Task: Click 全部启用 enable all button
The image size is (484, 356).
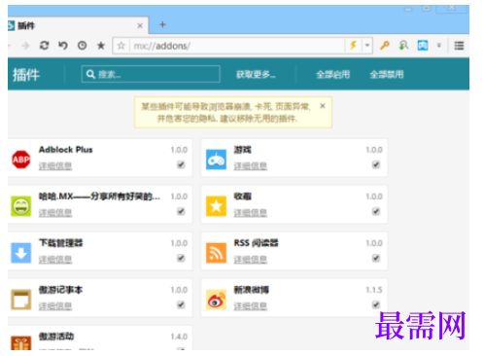Action: click(333, 75)
